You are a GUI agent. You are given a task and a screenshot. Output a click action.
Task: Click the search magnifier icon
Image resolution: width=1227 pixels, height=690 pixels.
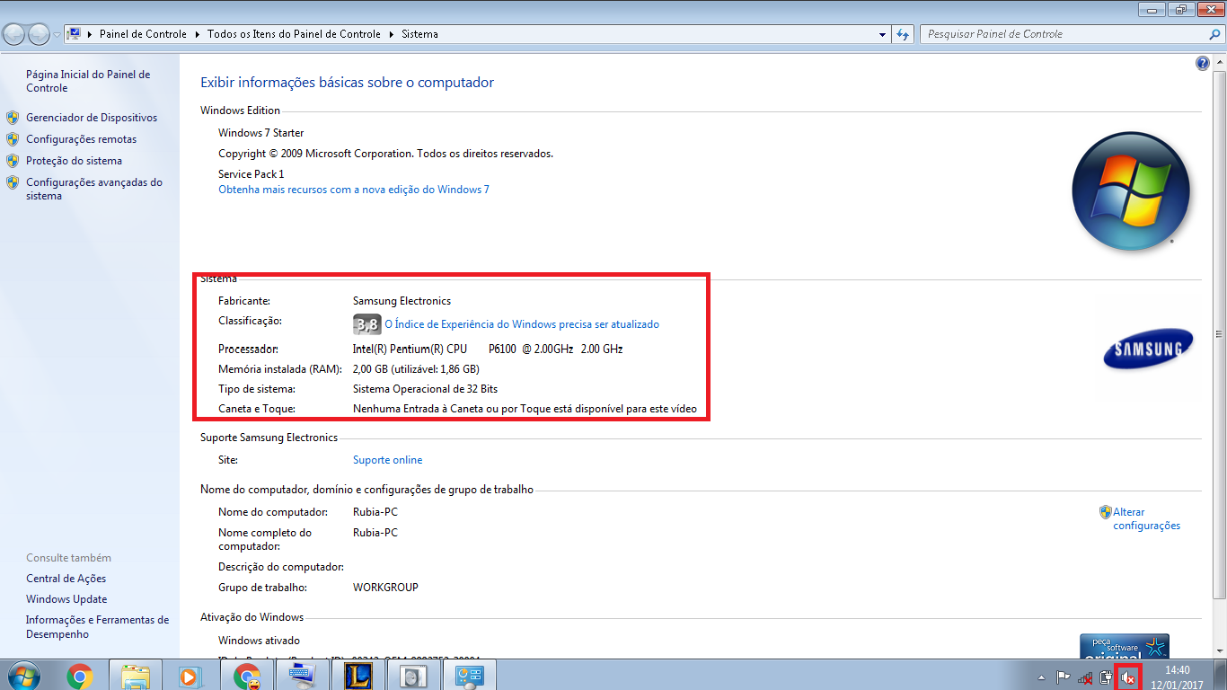point(1214,34)
